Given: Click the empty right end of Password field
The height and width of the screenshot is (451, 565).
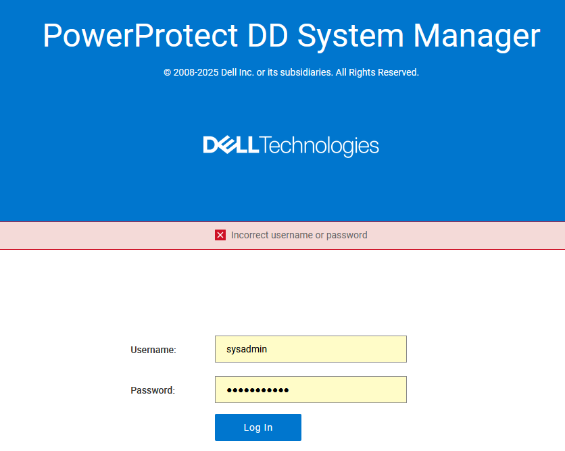Looking at the screenshot, I should point(378,390).
